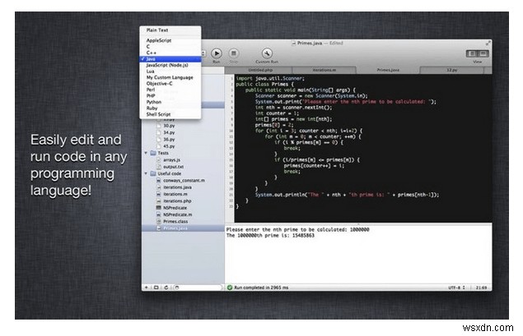
Task: Switch to Untitled.php tab
Action: 259,70
